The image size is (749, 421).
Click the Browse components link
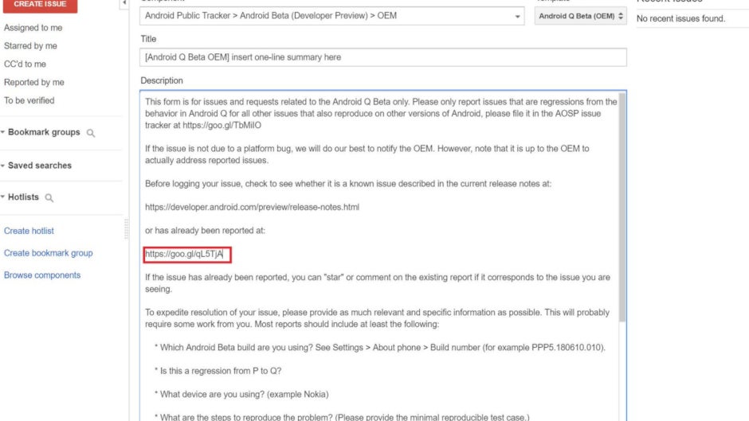pos(42,275)
